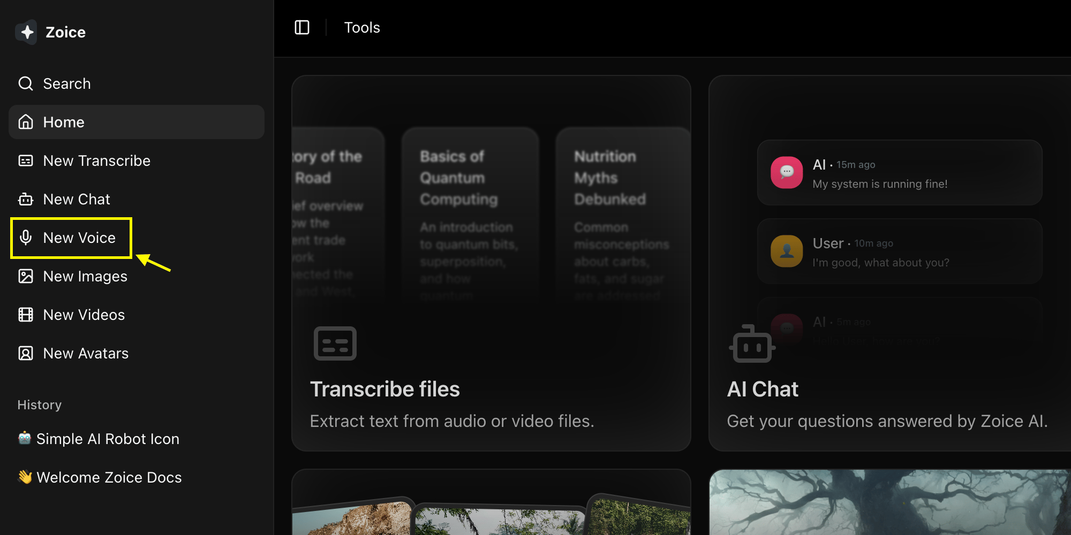Open the stacked landscape photos card
Screen dimensions: 1071x535
pyautogui.click(x=491, y=502)
